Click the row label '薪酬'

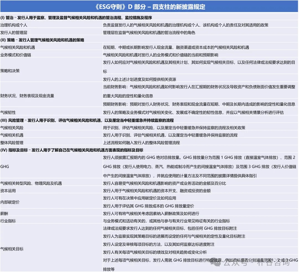4,214
